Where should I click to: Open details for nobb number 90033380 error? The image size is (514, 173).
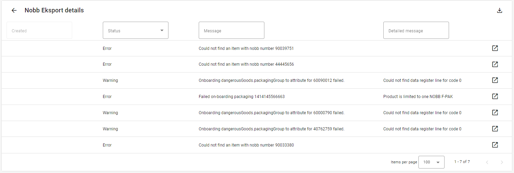pos(495,145)
